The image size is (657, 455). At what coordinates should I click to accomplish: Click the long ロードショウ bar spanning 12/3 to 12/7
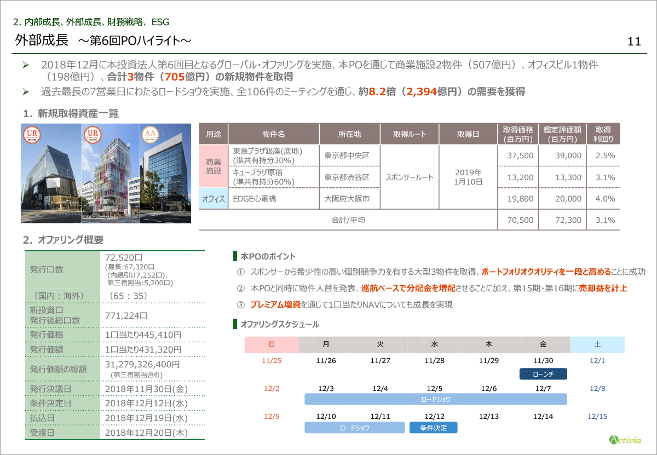click(435, 400)
